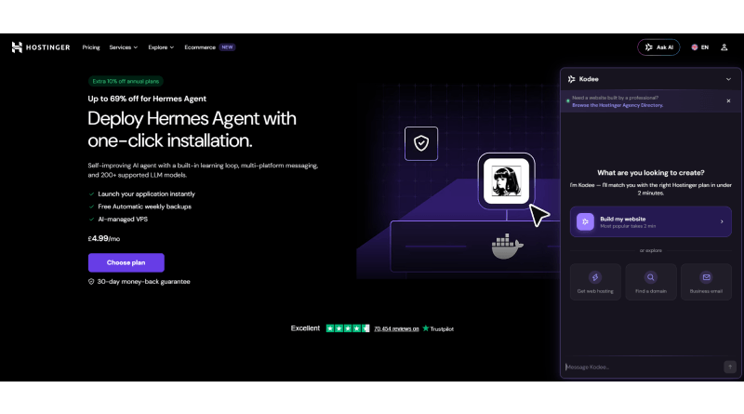This screenshot has width=744, height=414.
Task: Open Browse the Hostinger Agency Directory link
Action: point(618,105)
